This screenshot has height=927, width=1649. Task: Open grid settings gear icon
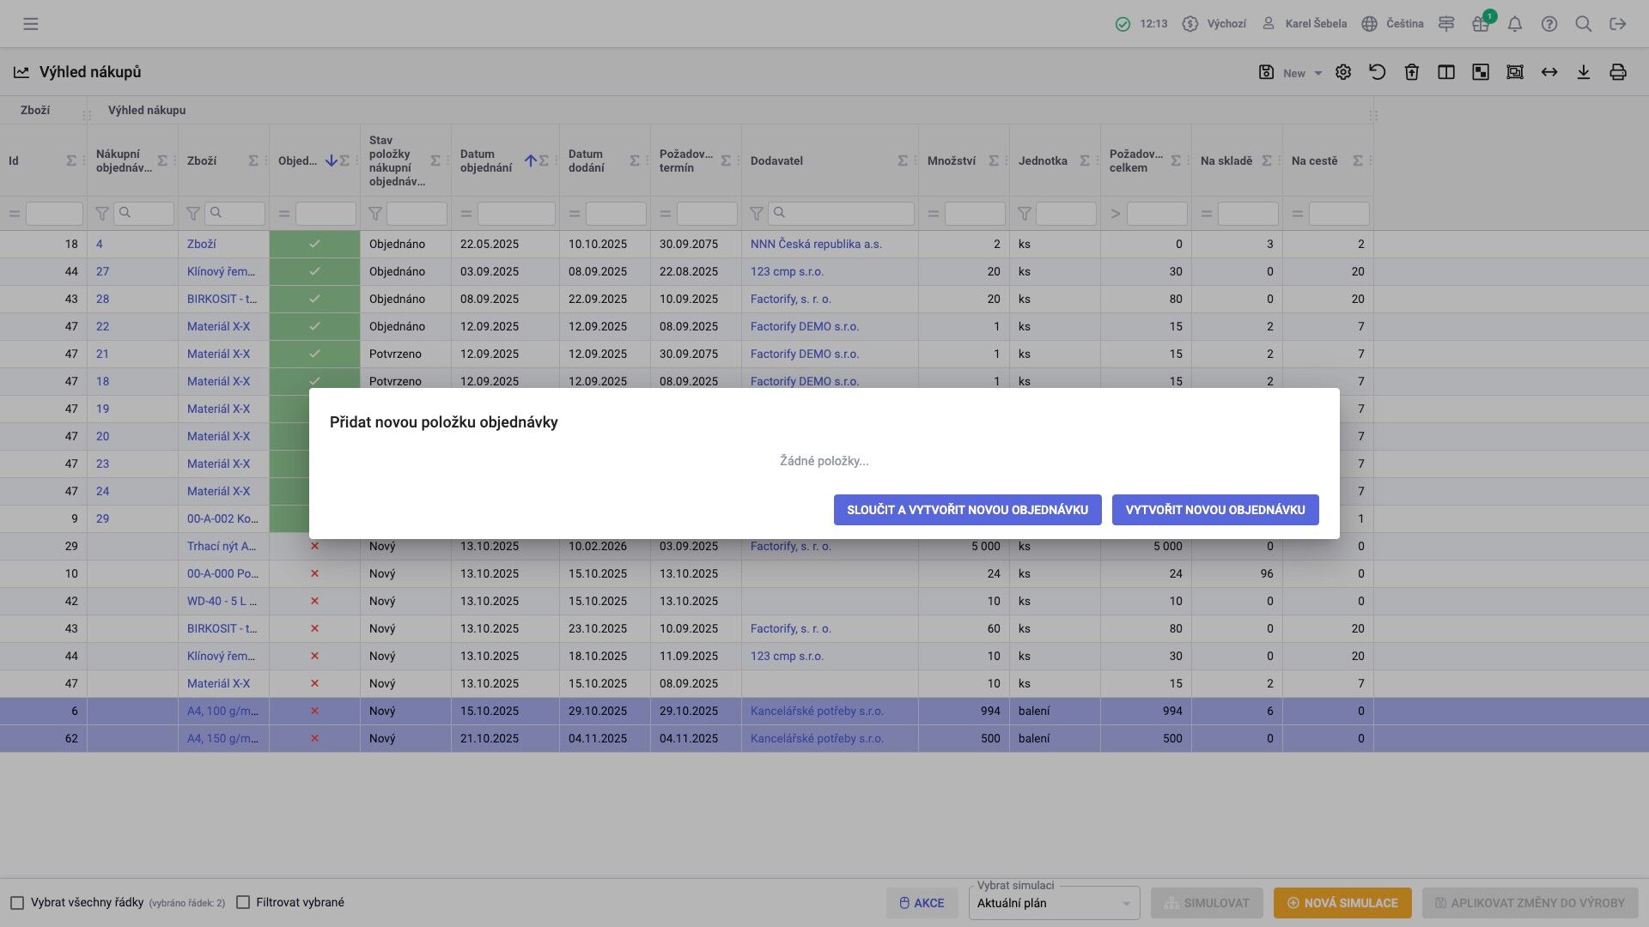coord(1343,72)
